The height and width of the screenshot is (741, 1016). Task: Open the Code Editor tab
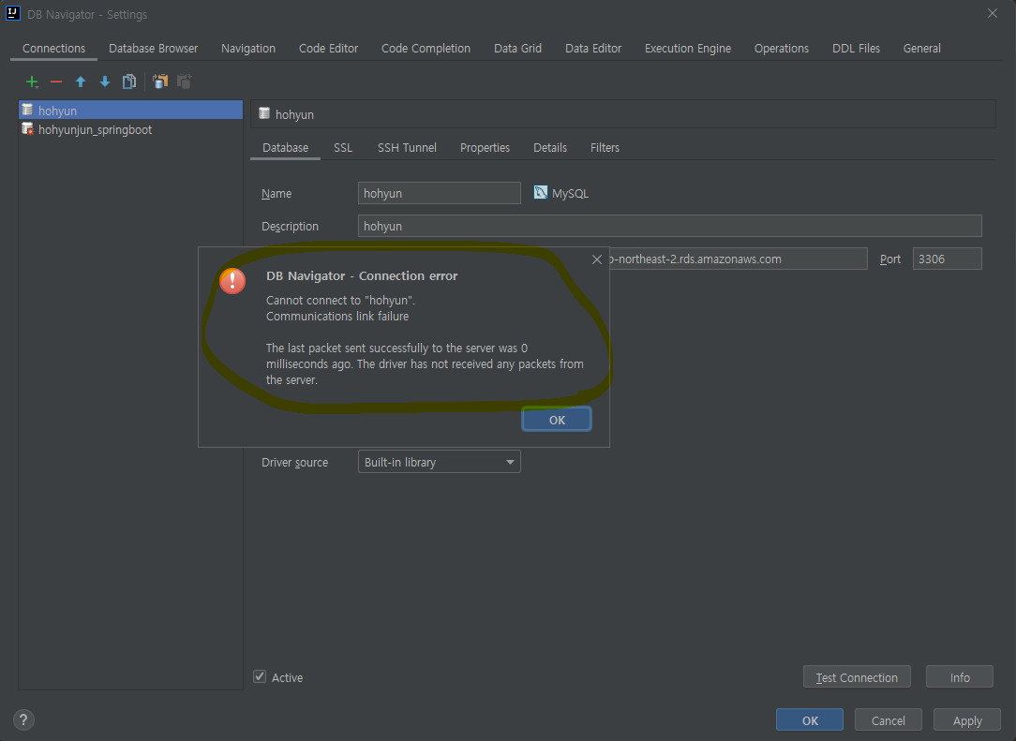pyautogui.click(x=329, y=49)
